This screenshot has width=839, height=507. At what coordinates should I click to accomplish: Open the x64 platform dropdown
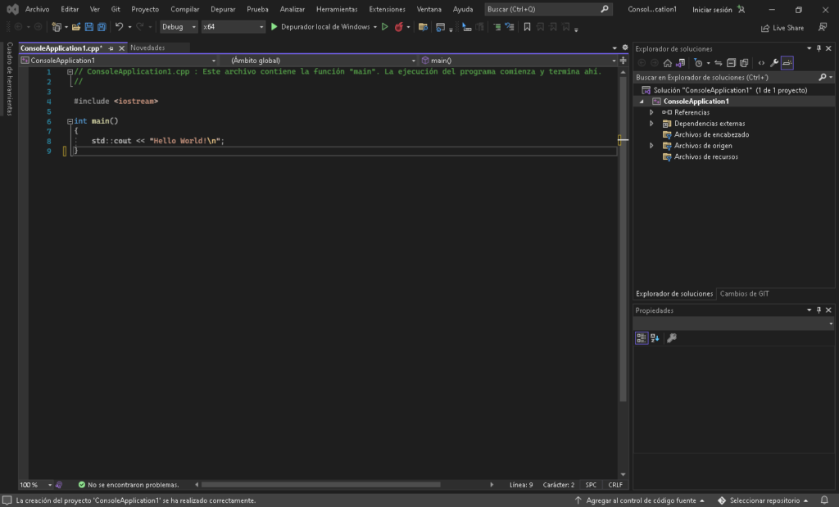pos(234,27)
